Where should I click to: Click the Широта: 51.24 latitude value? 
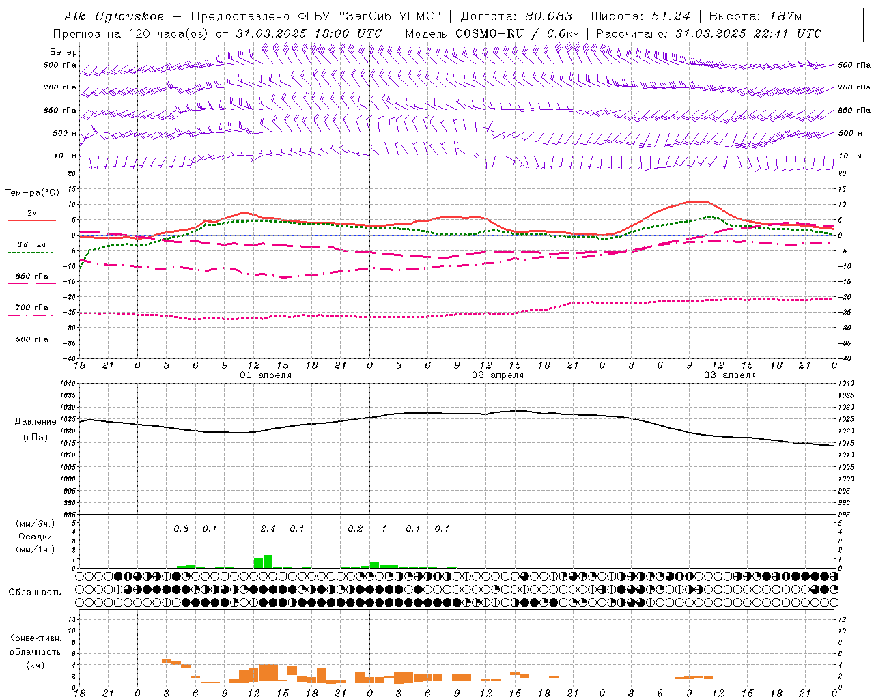[640, 16]
